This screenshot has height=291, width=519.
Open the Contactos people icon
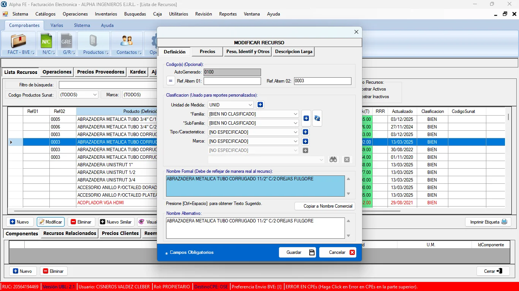click(x=126, y=41)
